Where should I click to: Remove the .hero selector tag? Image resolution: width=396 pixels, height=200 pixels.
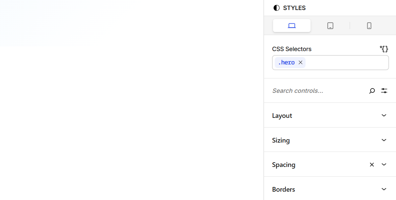click(300, 62)
